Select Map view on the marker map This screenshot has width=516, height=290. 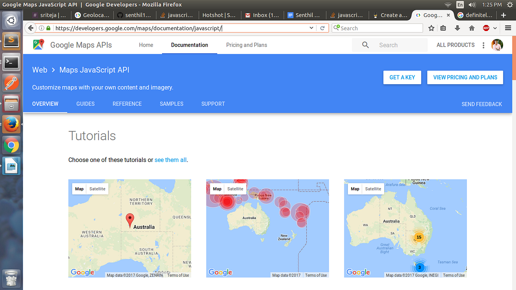[79, 189]
